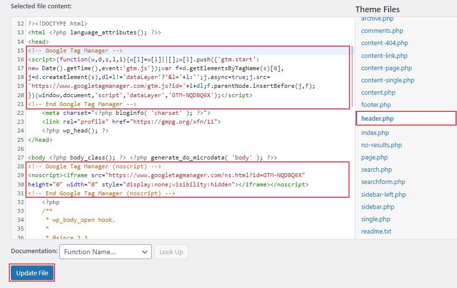457x288 pixels.
Task: Open comments.php theme file
Action: point(382,30)
